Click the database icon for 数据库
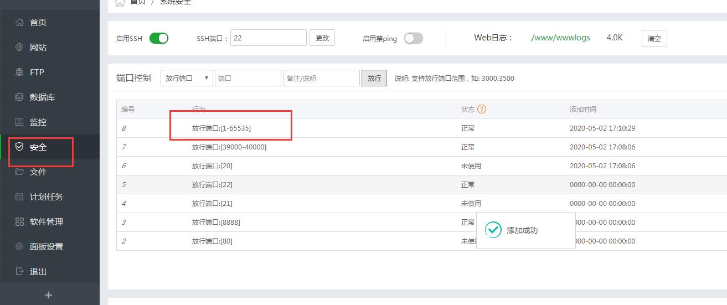Image resolution: width=727 pixels, height=305 pixels. [19, 97]
